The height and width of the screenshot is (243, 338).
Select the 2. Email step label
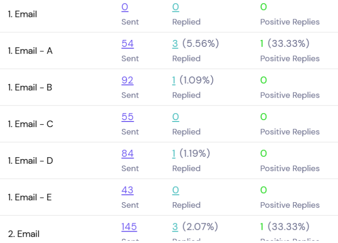pos(23,234)
